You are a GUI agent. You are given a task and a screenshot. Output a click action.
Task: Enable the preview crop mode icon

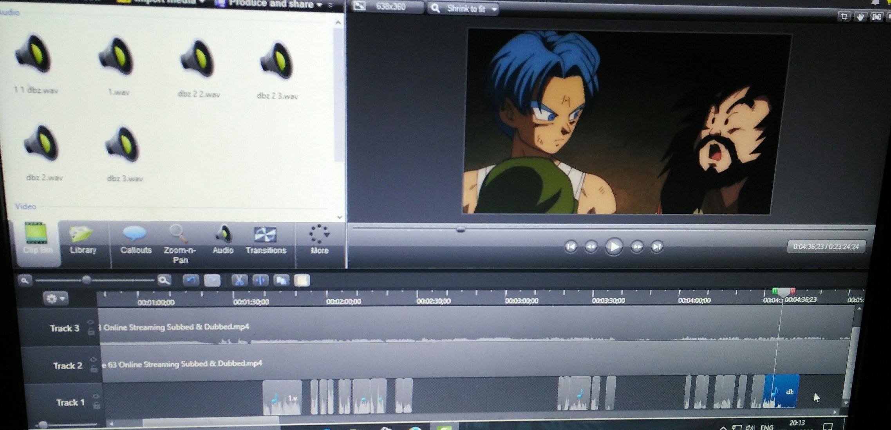(x=844, y=16)
